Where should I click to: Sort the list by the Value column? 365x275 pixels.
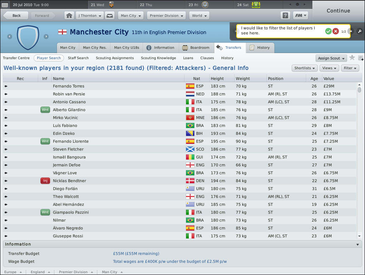[x=328, y=79]
